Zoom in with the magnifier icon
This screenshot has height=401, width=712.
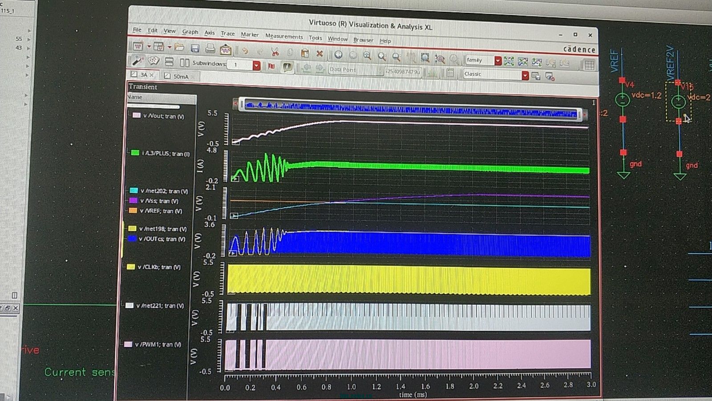coord(367,56)
